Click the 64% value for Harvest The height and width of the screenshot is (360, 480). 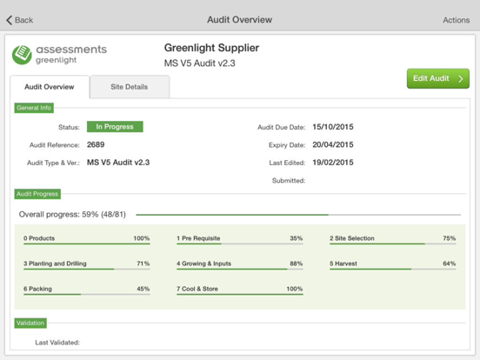pyautogui.click(x=449, y=263)
